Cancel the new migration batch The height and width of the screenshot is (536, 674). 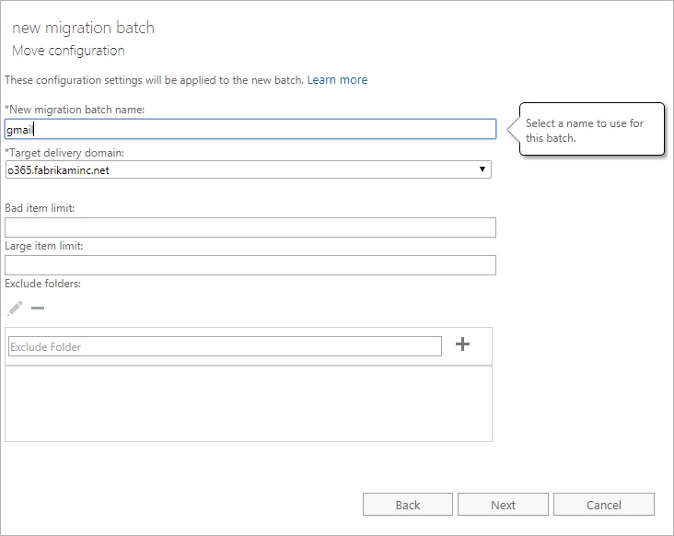coord(604,505)
